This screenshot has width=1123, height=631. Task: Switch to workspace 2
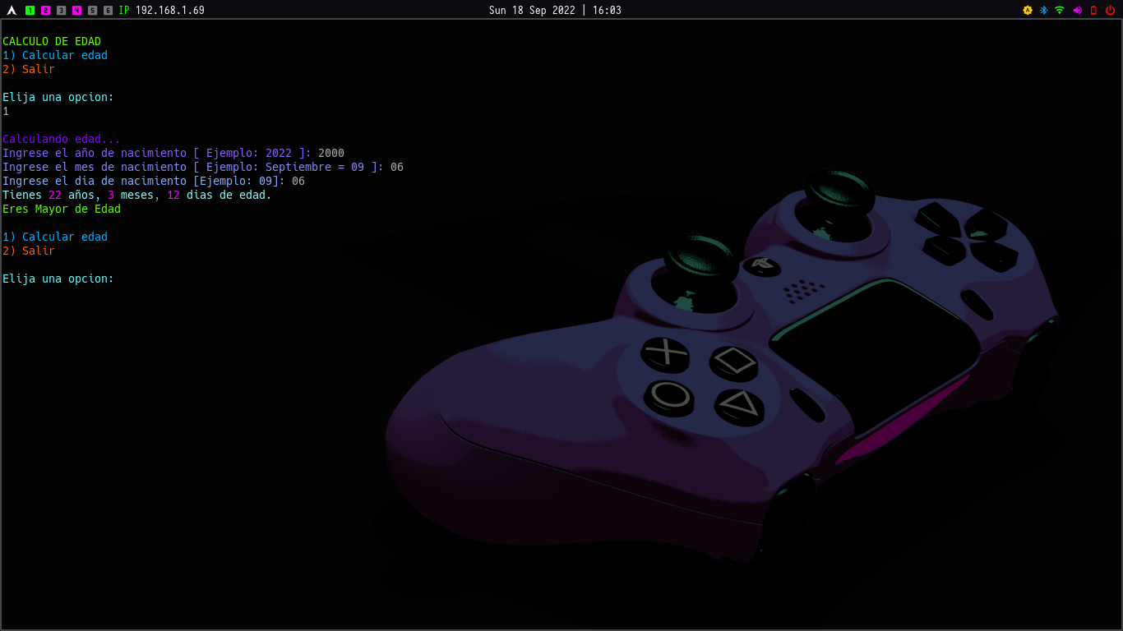46,11
